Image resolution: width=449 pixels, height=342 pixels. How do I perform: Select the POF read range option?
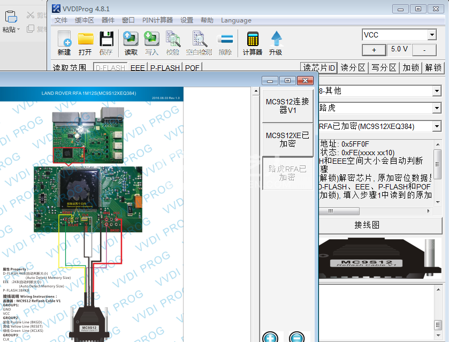tap(192, 67)
